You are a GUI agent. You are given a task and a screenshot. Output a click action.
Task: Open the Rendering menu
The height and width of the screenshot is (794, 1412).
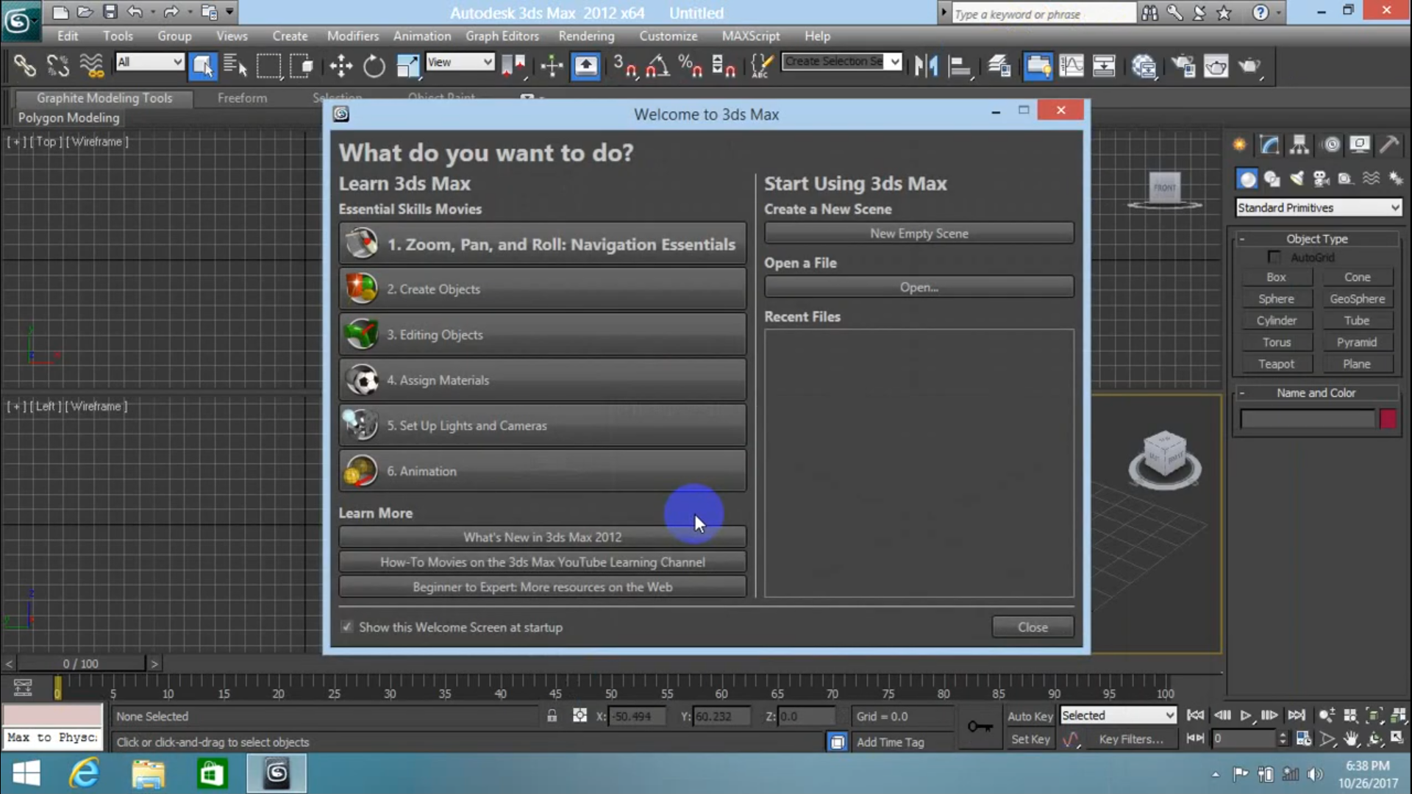click(586, 36)
